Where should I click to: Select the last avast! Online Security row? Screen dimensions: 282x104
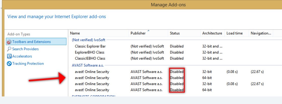click(92, 90)
